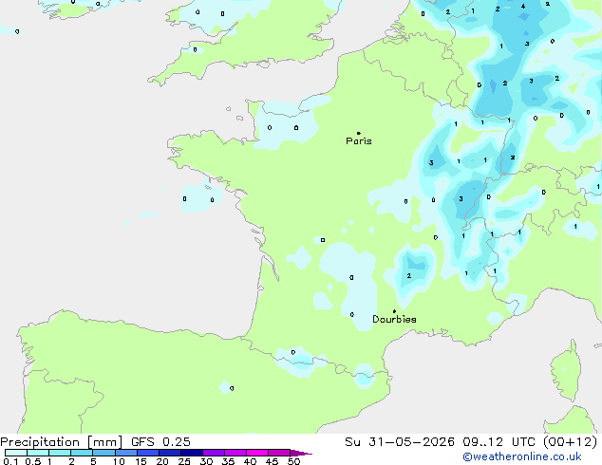The height and width of the screenshot is (465, 602).
Task: Select the 0.1–0.5 mm legend swatch
Action: (x=16, y=453)
